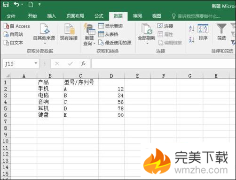Select row 1 header

6,82
